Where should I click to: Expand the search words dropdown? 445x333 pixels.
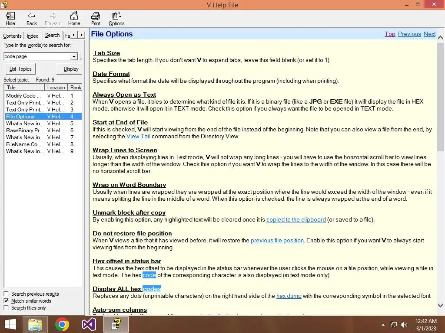74,56
